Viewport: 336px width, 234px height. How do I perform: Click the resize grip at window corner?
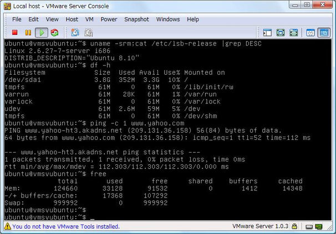(x=329, y=228)
